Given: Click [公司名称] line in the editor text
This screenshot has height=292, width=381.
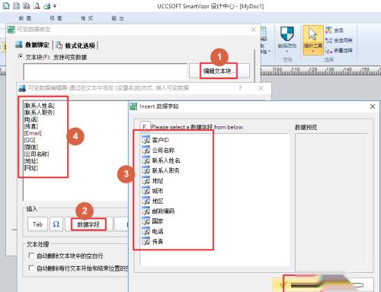Looking at the screenshot, I should [x=37, y=154].
